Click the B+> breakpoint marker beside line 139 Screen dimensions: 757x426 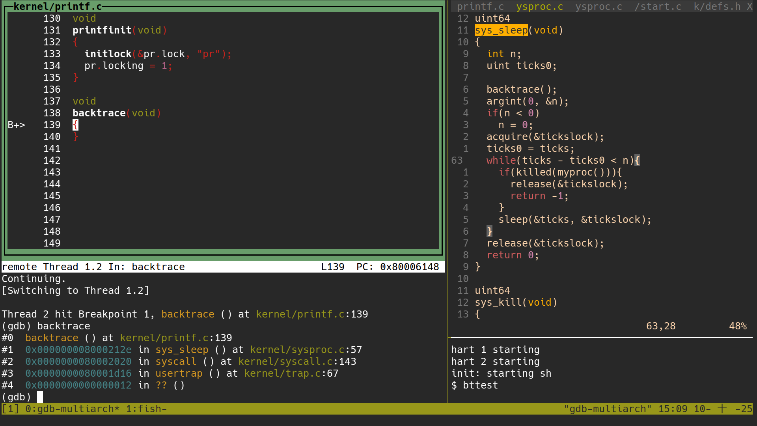(16, 125)
